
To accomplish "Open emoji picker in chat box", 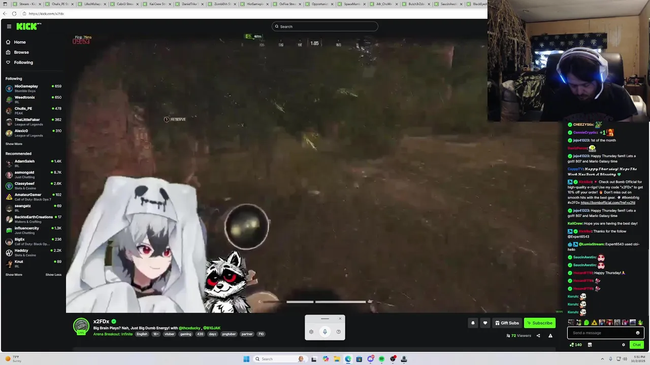I will pyautogui.click(x=638, y=333).
